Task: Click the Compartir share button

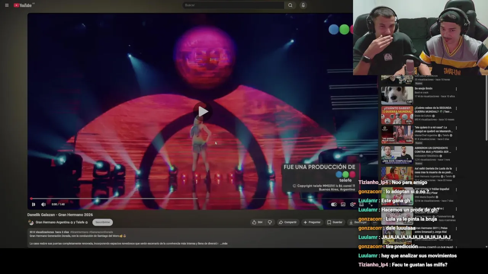Action: [x=288, y=222]
